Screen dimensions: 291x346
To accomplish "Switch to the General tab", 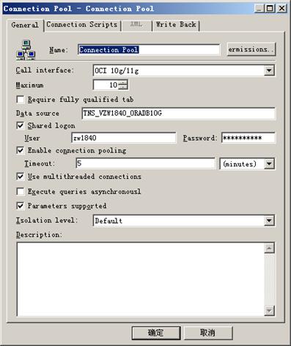I will coord(25,25).
